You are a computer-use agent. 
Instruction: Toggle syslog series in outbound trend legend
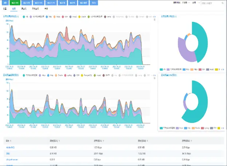[69, 75]
